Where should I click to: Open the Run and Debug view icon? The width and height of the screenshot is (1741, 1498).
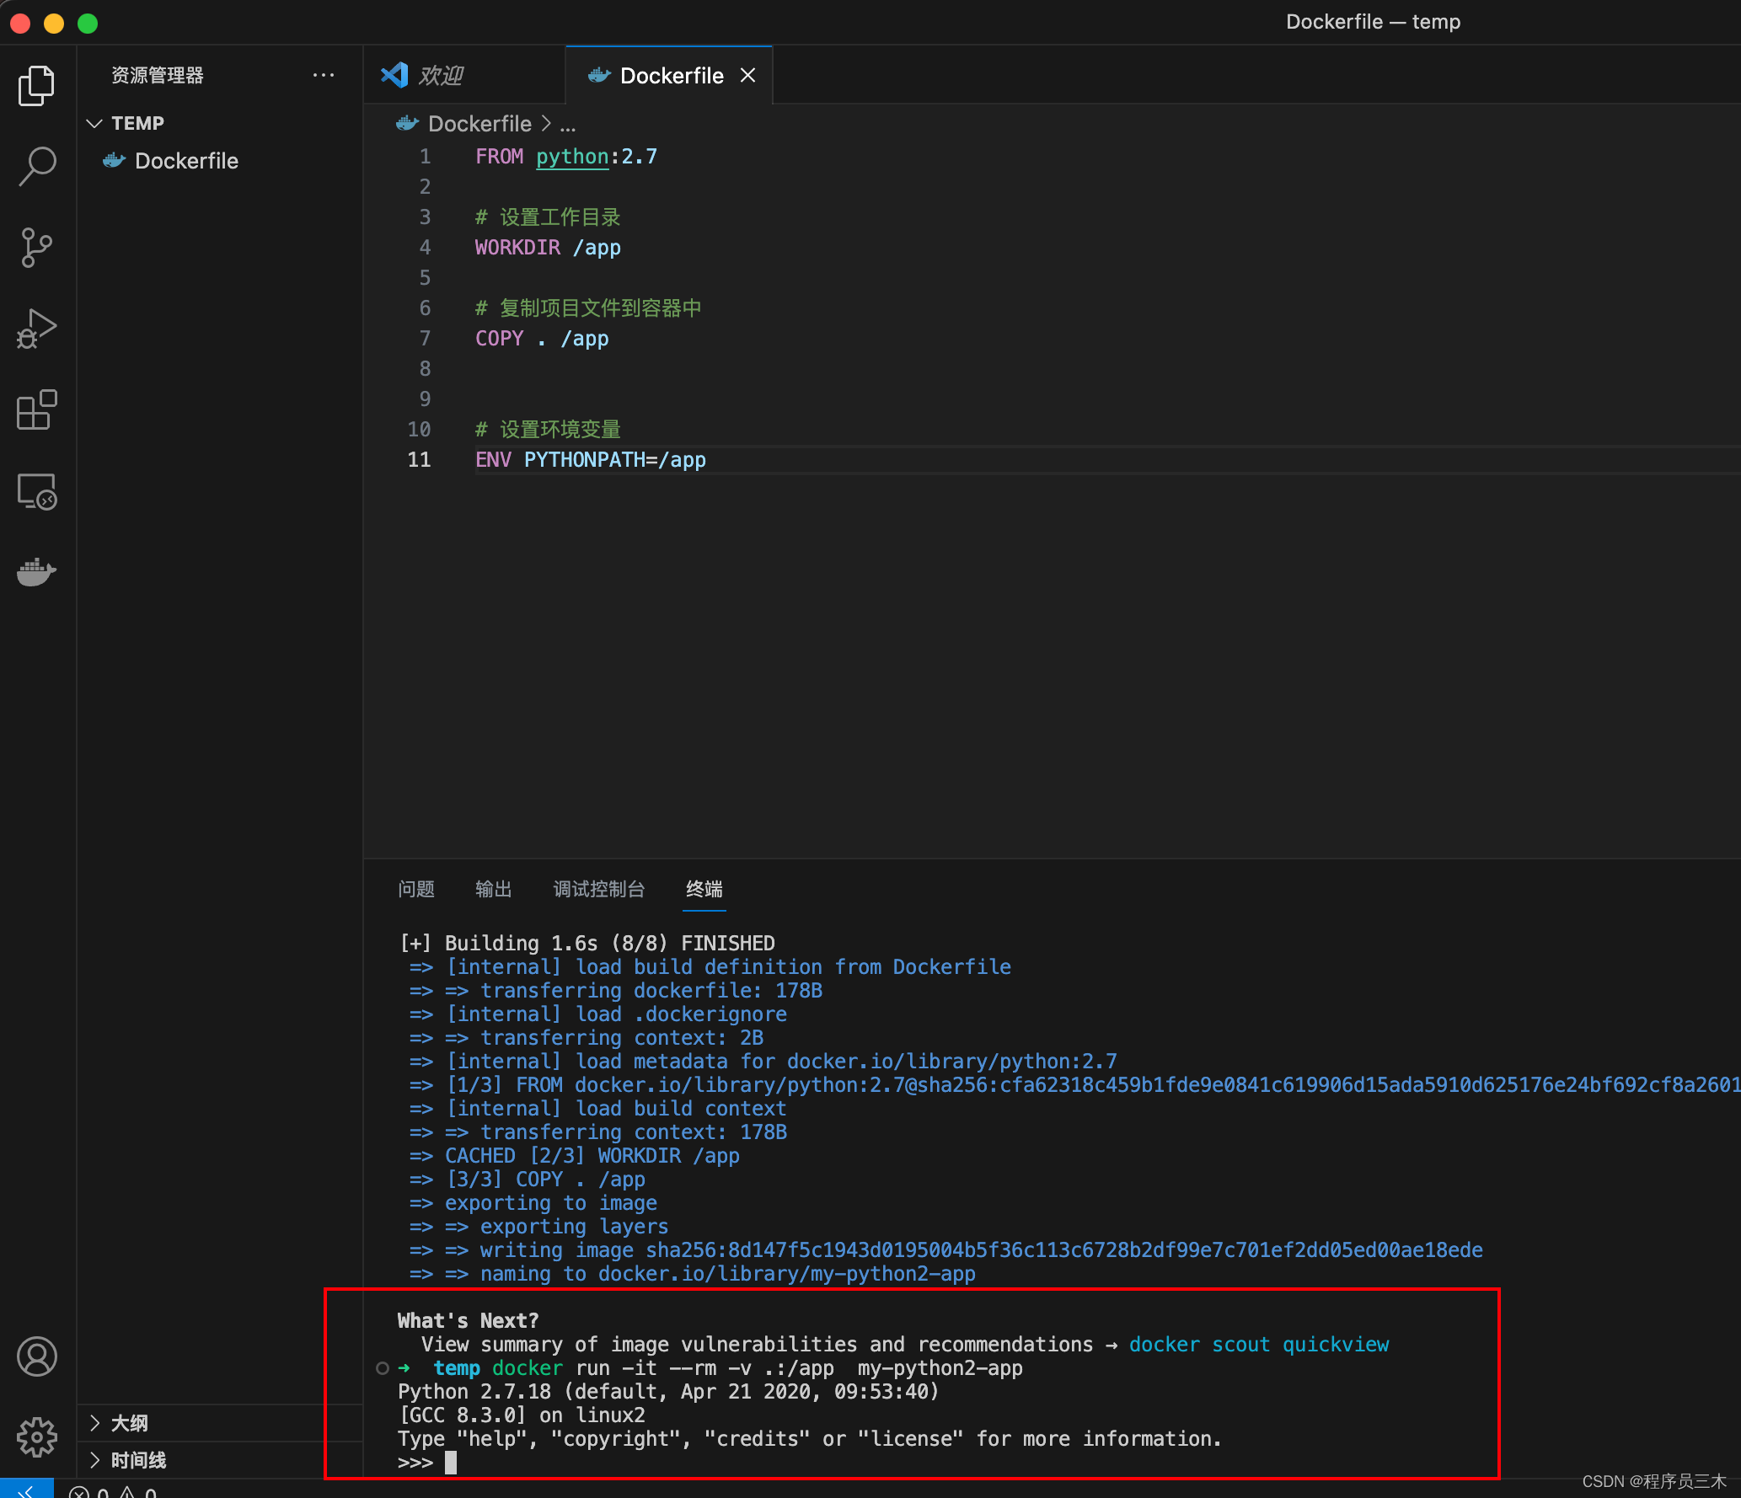(36, 329)
